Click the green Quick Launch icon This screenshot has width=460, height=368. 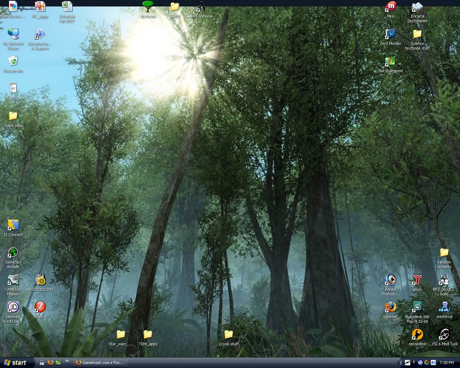coord(58,363)
